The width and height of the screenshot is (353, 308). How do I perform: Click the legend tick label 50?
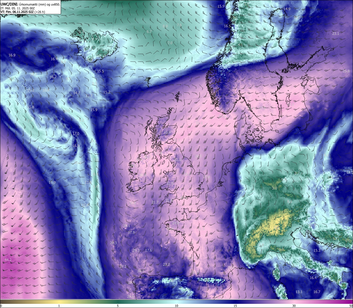pos(351,306)
